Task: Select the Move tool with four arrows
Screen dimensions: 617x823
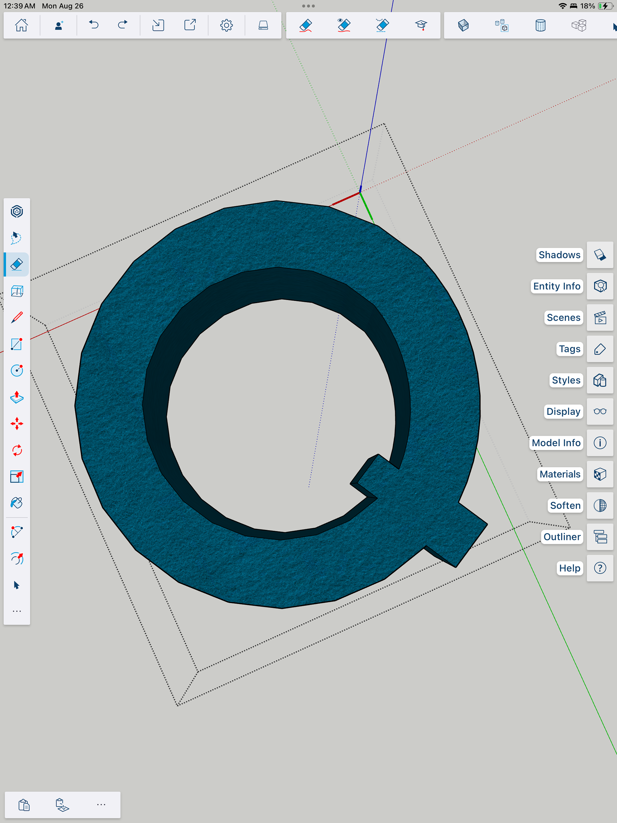Action: click(17, 424)
